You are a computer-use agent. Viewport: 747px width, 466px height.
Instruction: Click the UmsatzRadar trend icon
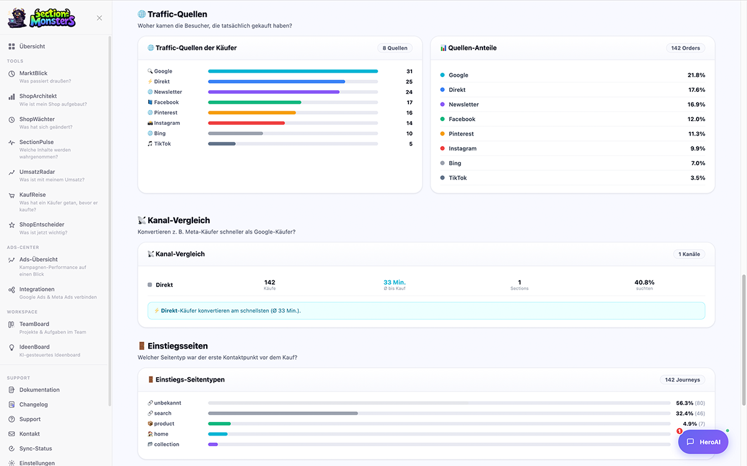[x=12, y=172]
